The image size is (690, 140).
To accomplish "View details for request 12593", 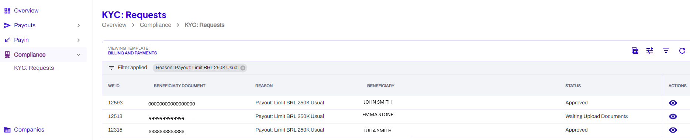I will 673,103.
